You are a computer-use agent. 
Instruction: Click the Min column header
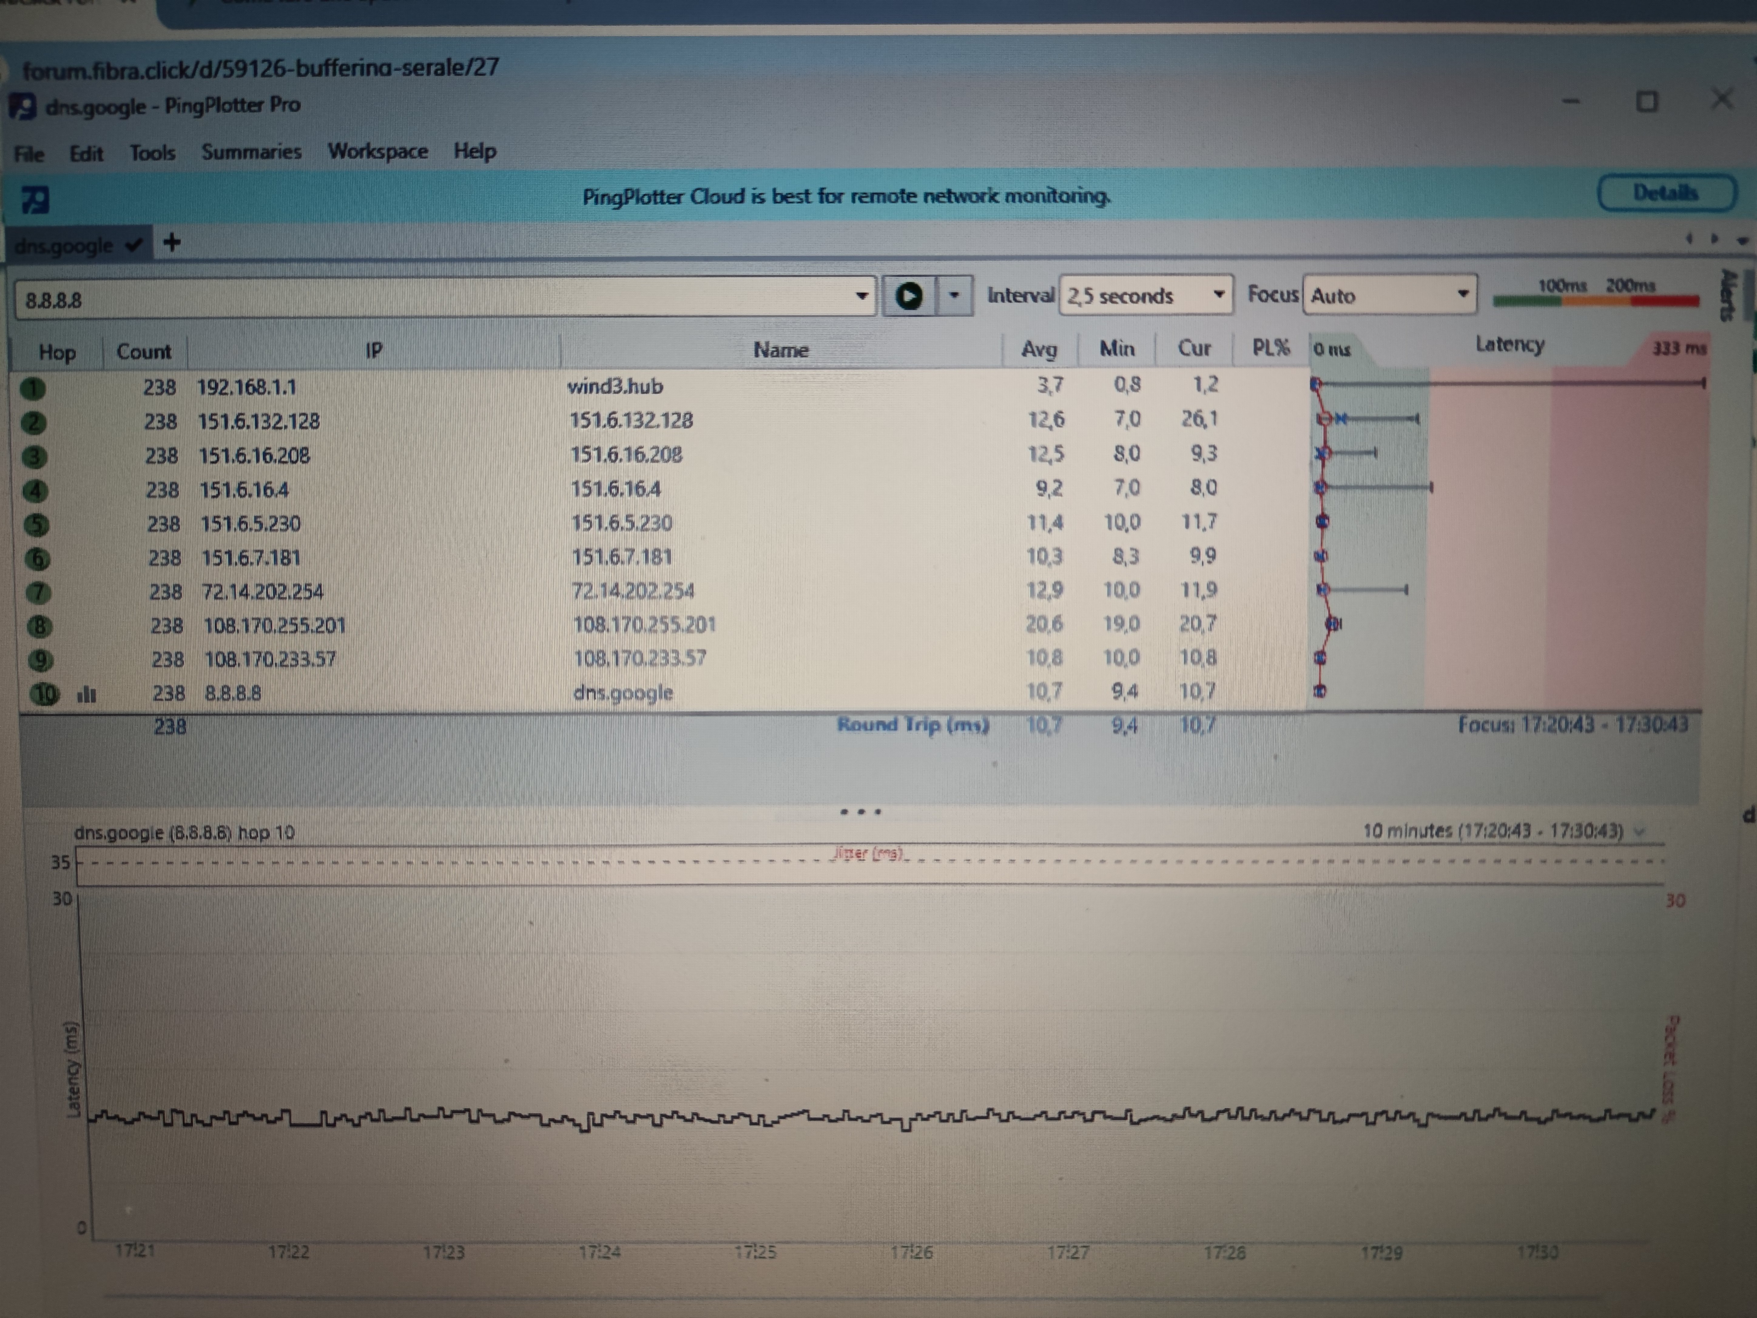[1117, 348]
